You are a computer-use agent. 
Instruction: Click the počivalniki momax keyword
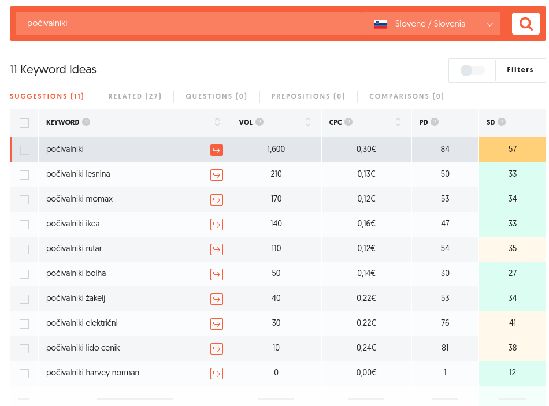[80, 199]
